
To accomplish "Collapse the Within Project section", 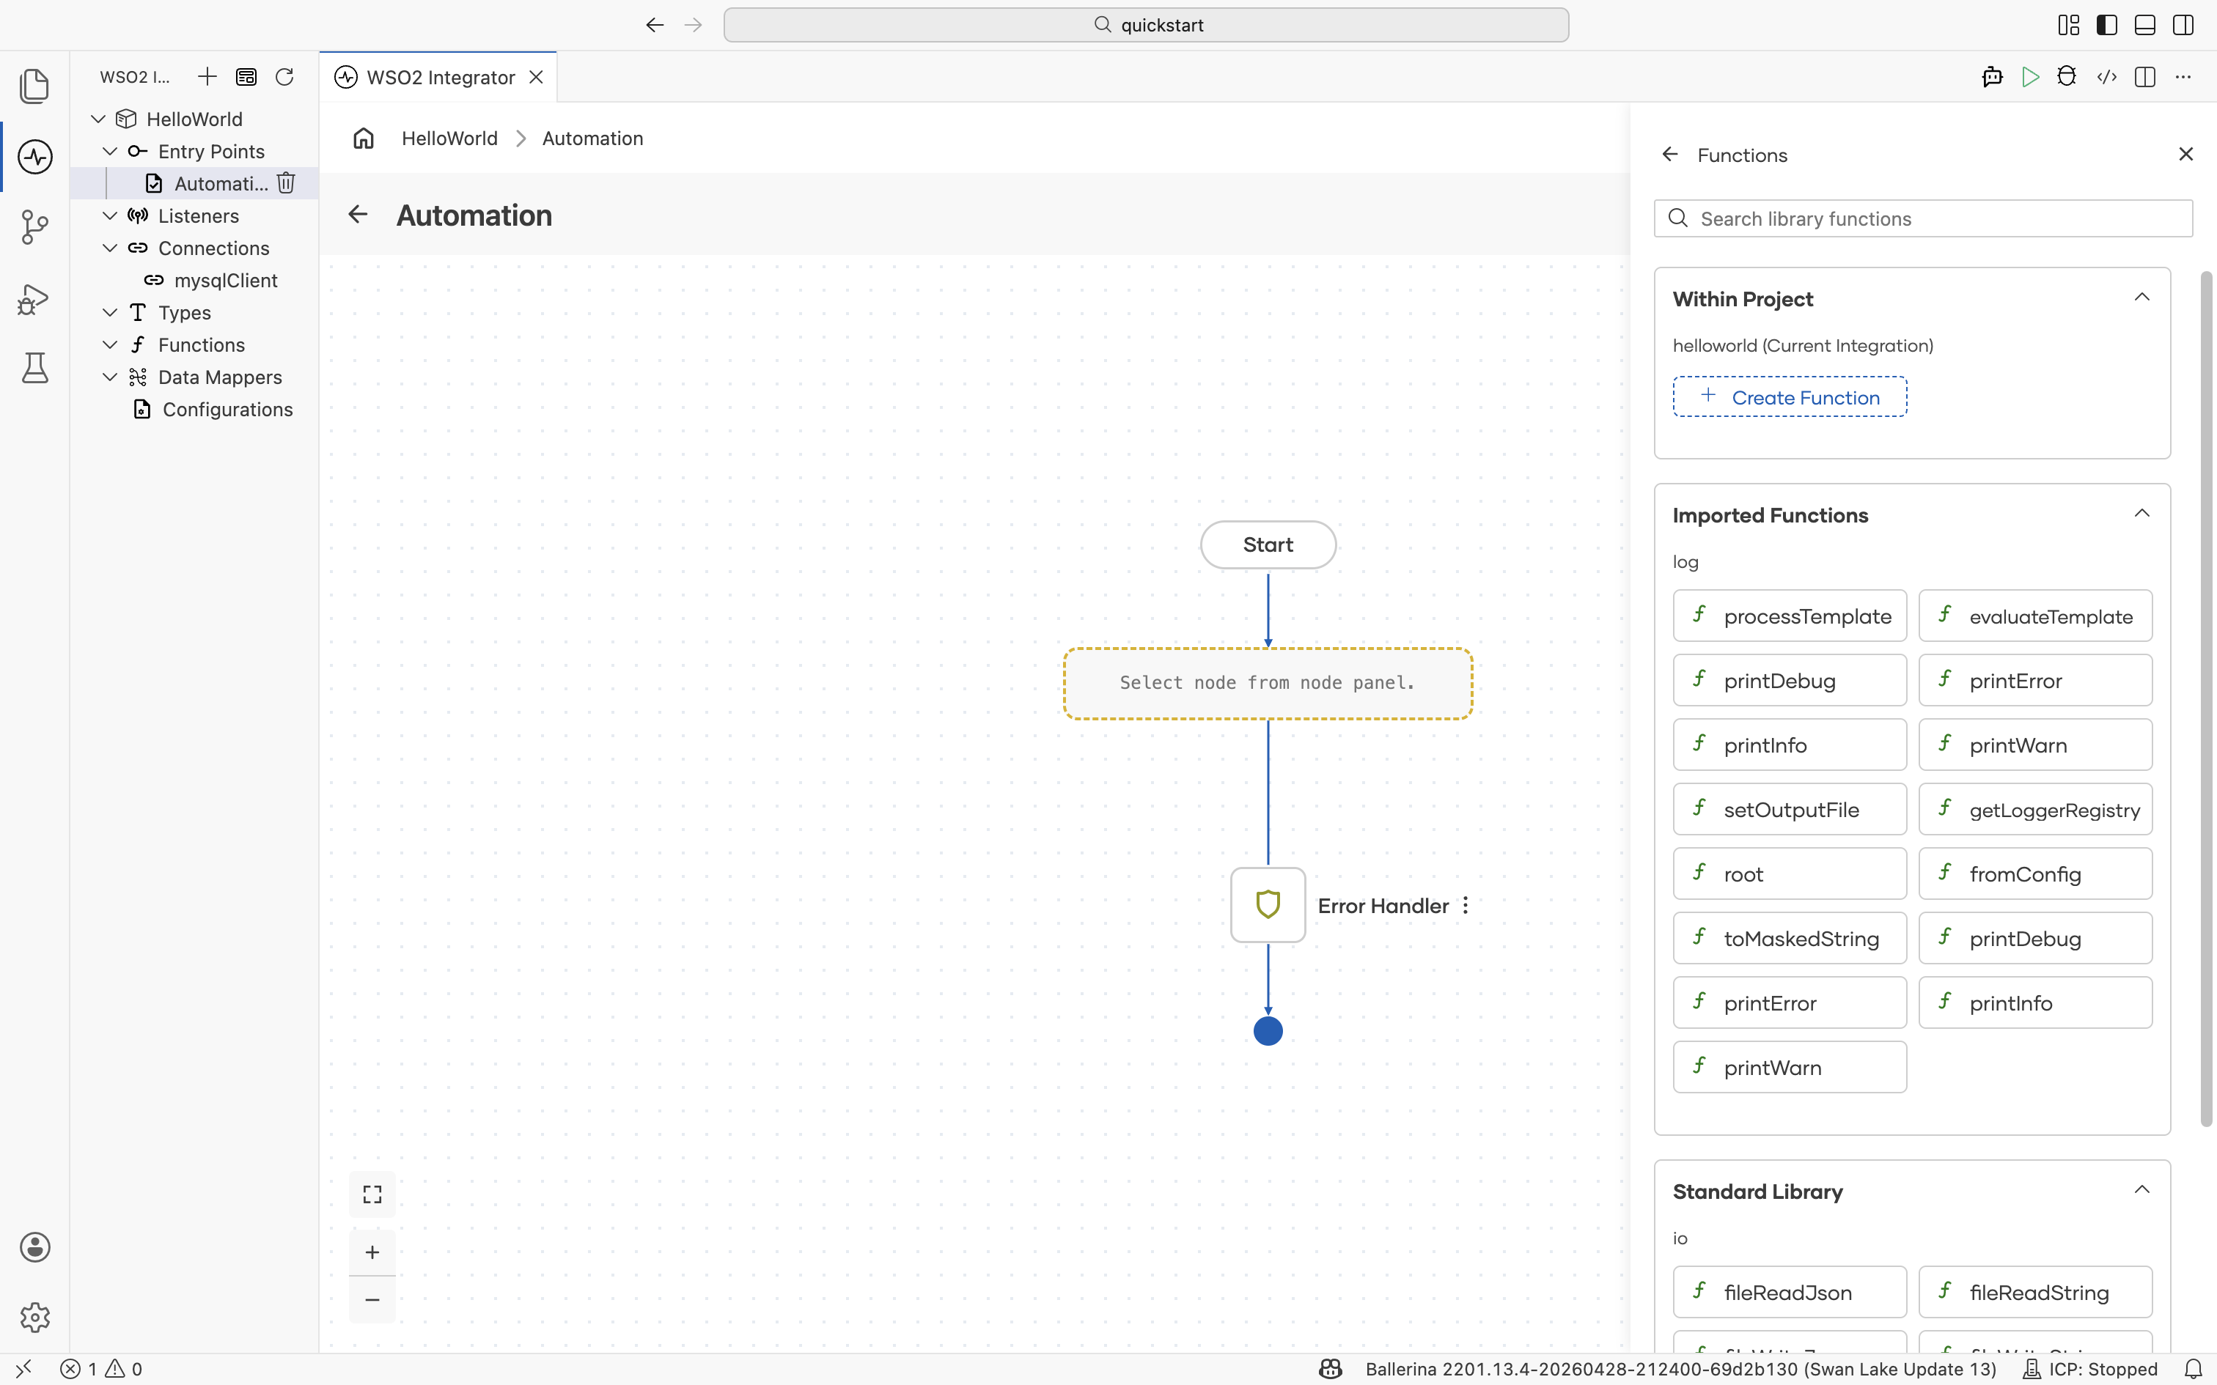I will (2142, 297).
